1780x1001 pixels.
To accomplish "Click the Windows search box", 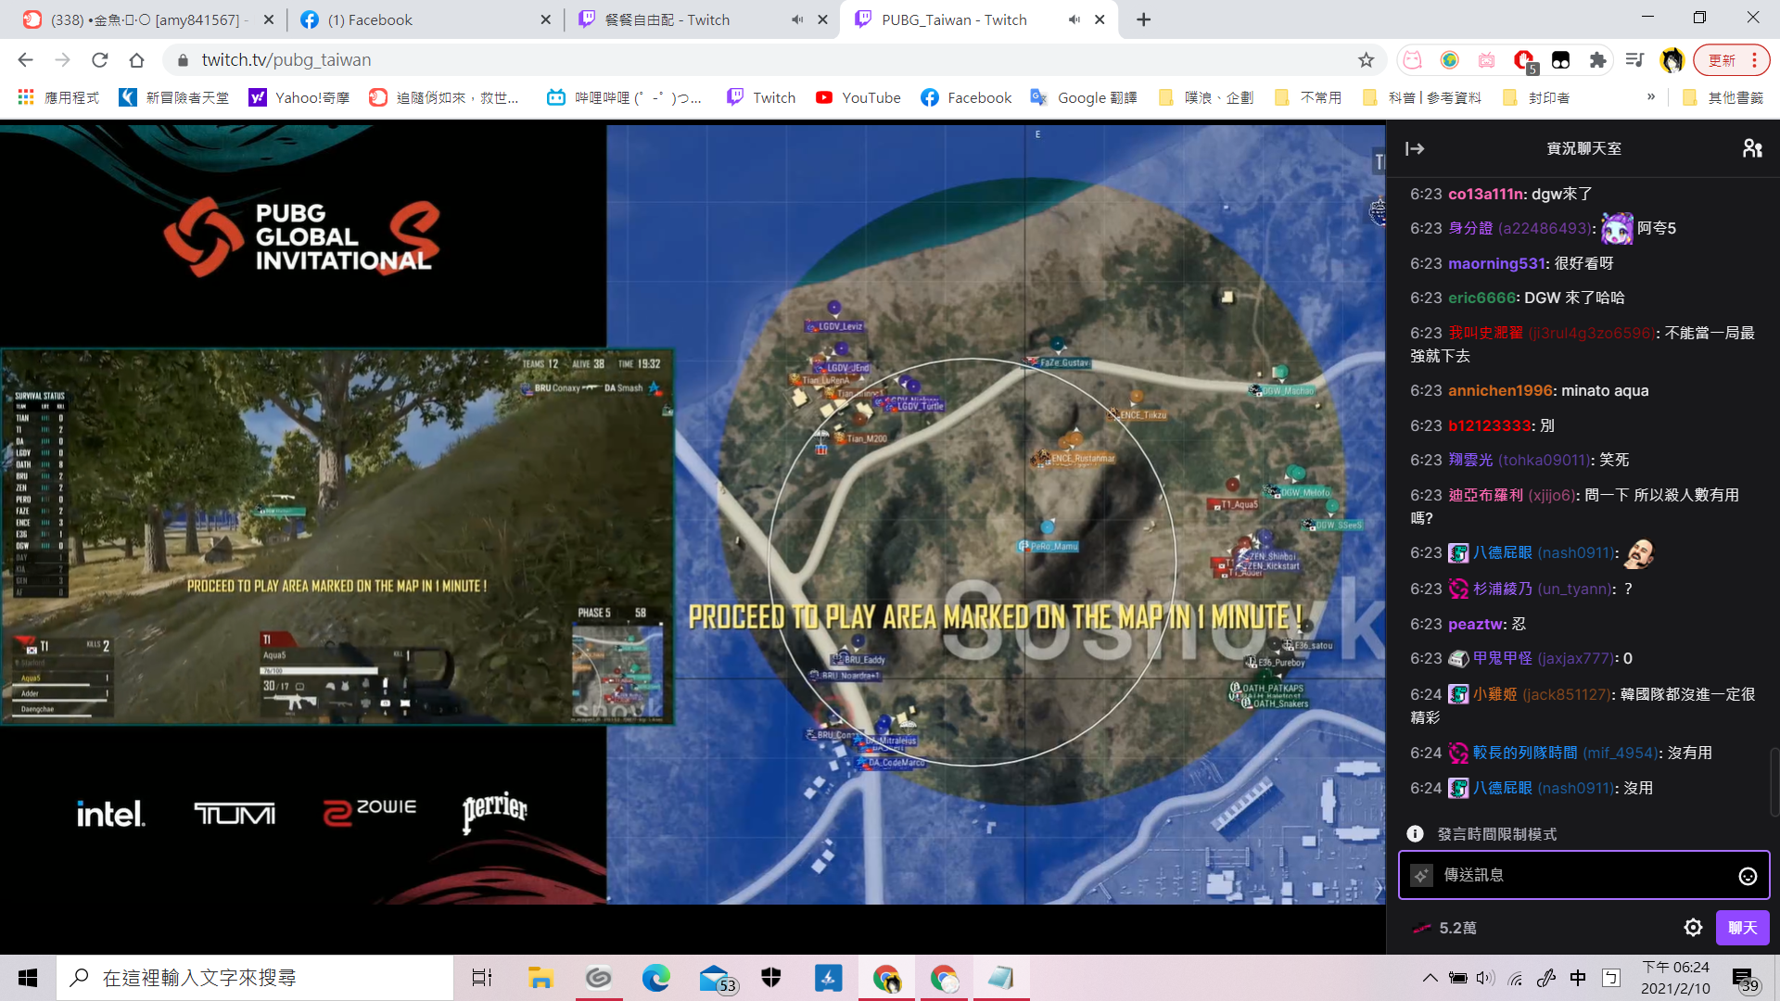I will click(x=255, y=978).
